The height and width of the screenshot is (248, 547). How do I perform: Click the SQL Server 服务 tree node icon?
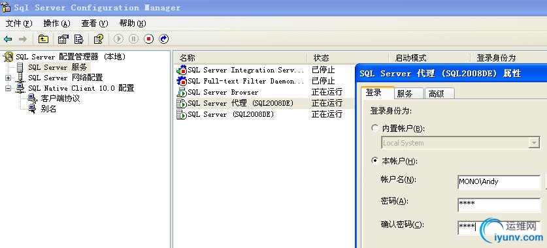pos(20,67)
